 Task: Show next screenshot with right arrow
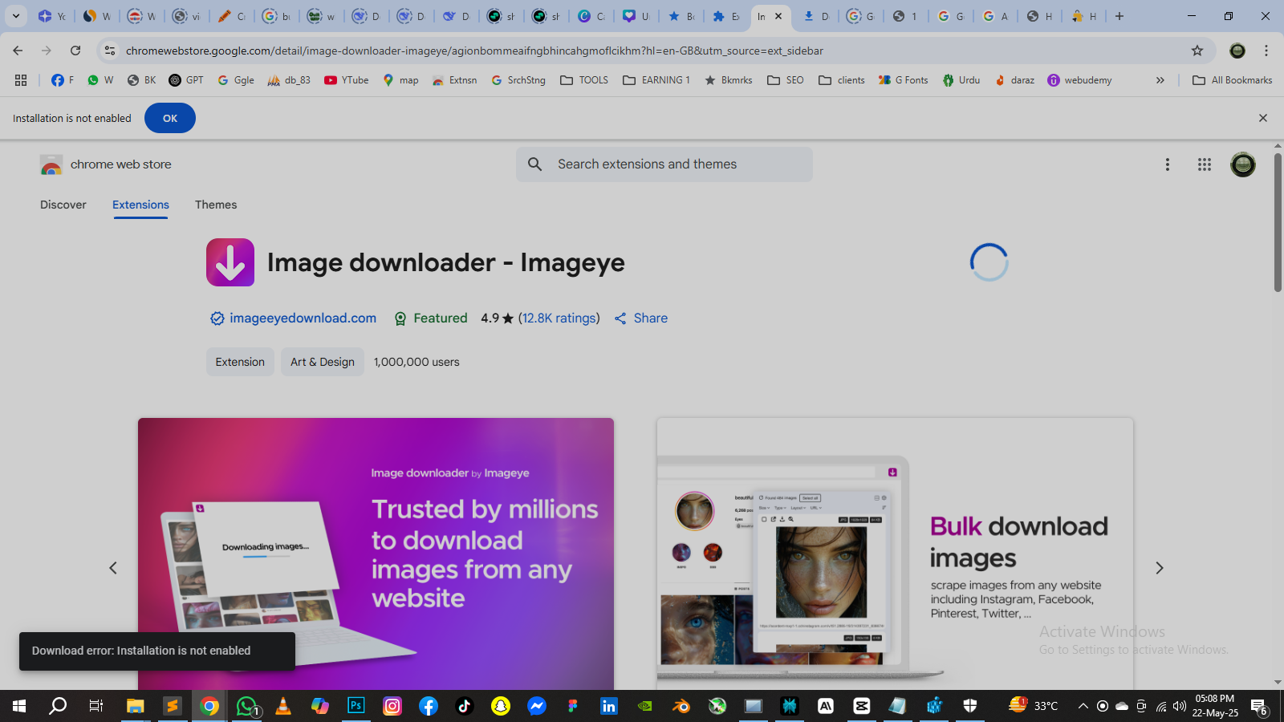point(1159,568)
